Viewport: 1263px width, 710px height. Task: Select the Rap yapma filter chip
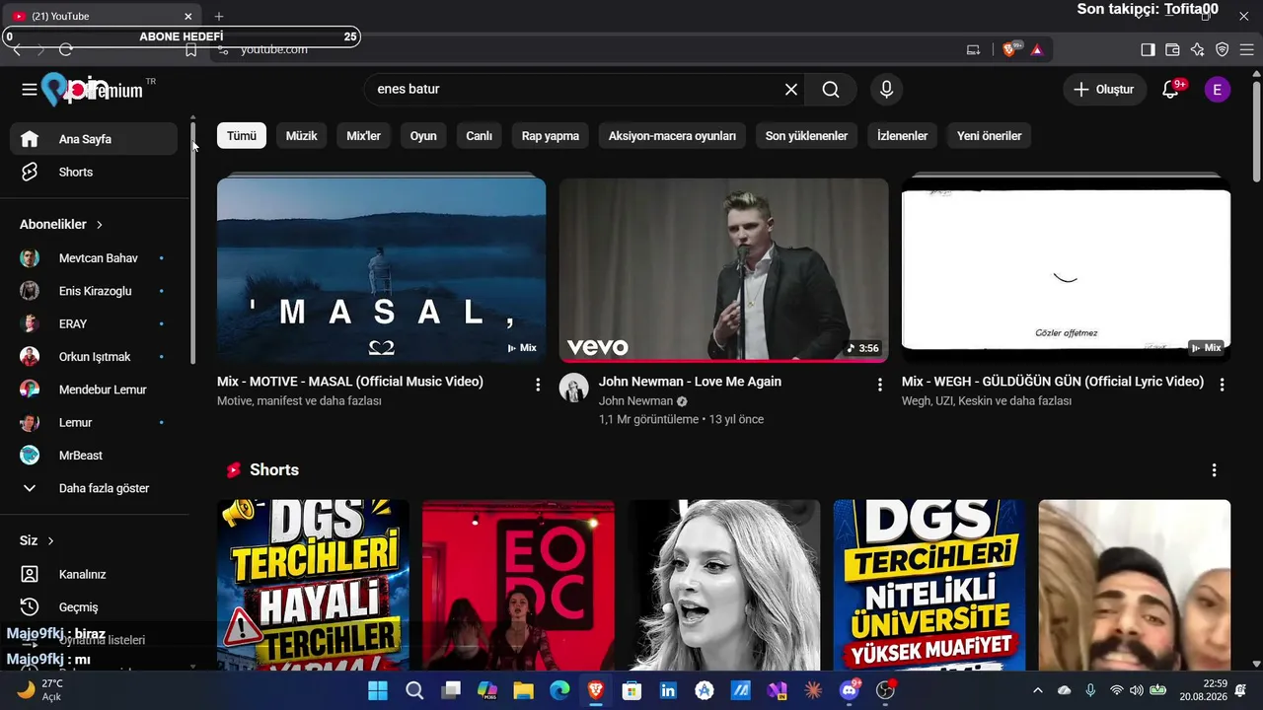pos(551,136)
